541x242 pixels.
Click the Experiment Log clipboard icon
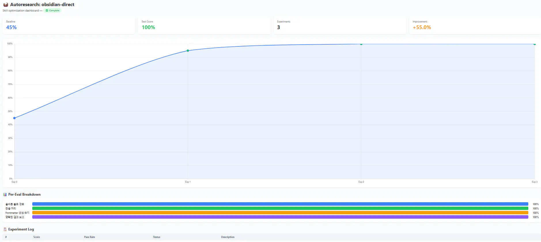click(x=5, y=229)
